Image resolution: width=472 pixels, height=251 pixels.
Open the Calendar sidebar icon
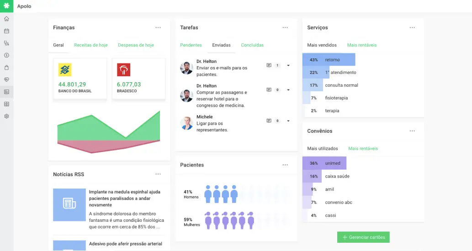point(6,31)
